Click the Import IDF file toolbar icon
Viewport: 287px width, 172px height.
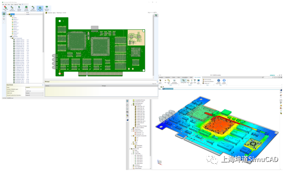point(5,8)
